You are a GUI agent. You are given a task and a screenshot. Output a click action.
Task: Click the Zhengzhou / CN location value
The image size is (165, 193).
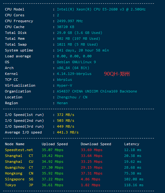tap(72, 97)
